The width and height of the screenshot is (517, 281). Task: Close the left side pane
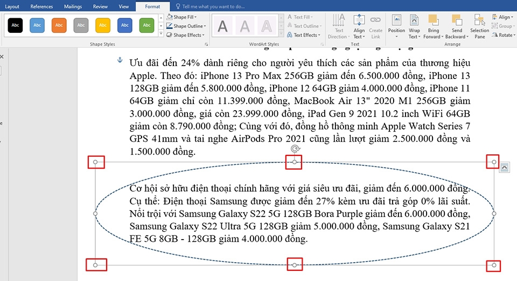tap(2, 56)
